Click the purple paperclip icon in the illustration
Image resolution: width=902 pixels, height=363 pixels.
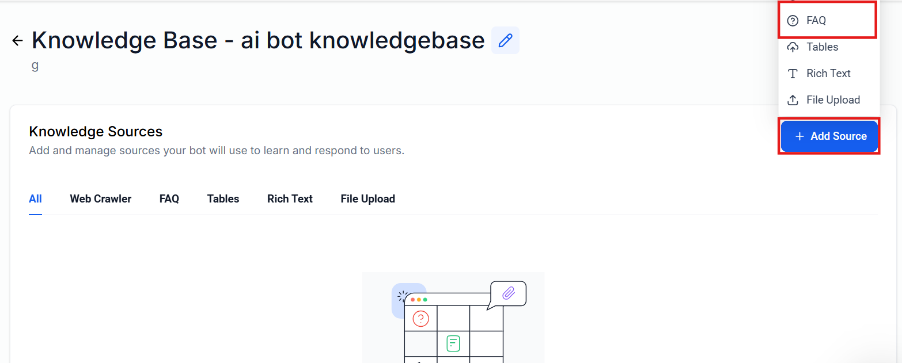508,293
